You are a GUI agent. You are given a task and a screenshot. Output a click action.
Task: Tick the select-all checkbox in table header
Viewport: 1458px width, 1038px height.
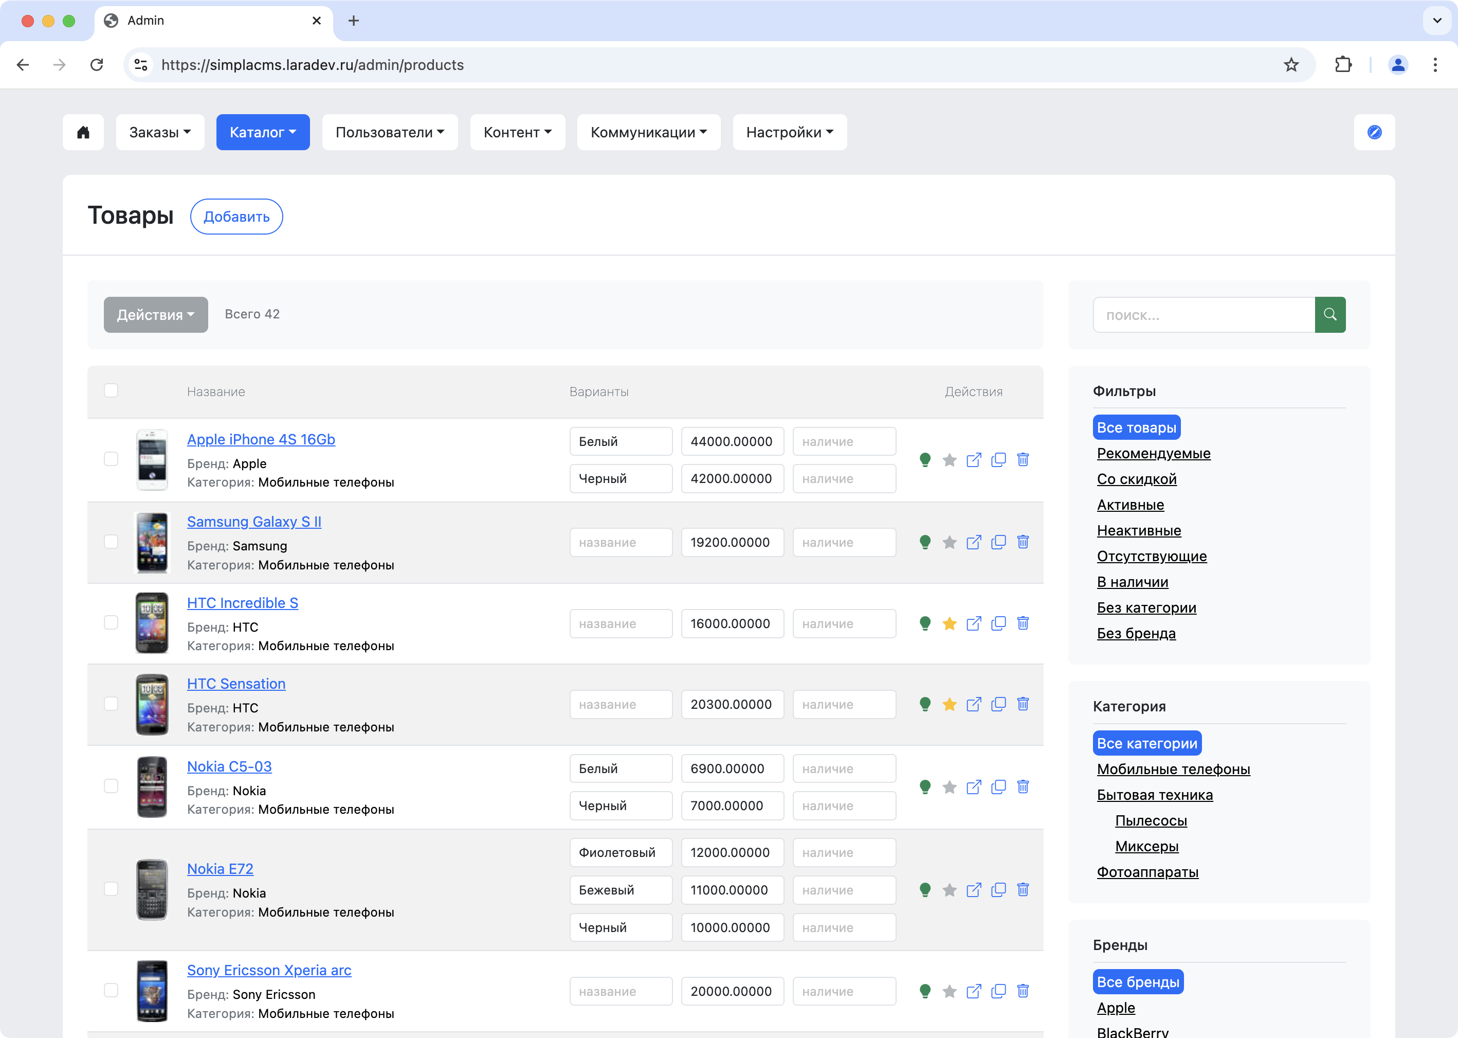pyautogui.click(x=111, y=390)
